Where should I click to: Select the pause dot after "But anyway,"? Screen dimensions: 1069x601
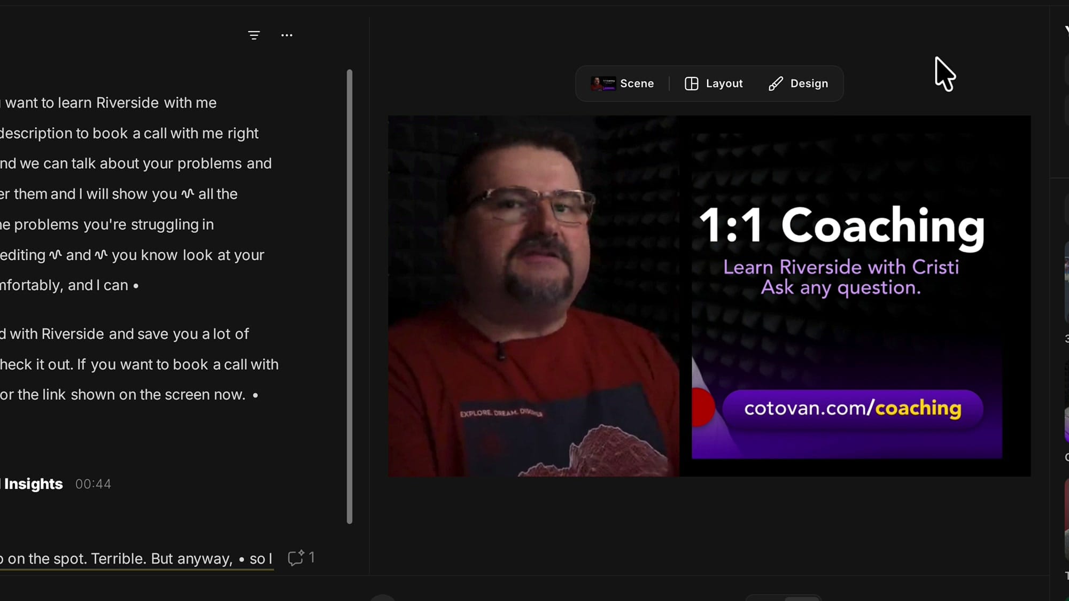pos(242,559)
